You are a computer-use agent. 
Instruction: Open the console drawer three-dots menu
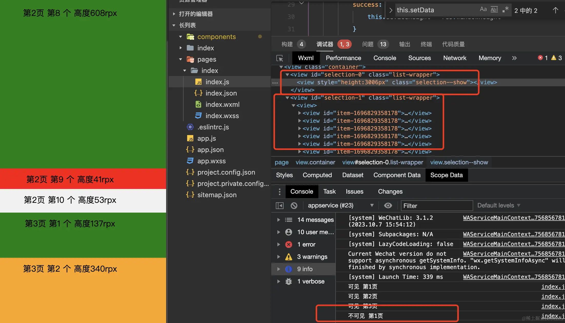(279, 192)
